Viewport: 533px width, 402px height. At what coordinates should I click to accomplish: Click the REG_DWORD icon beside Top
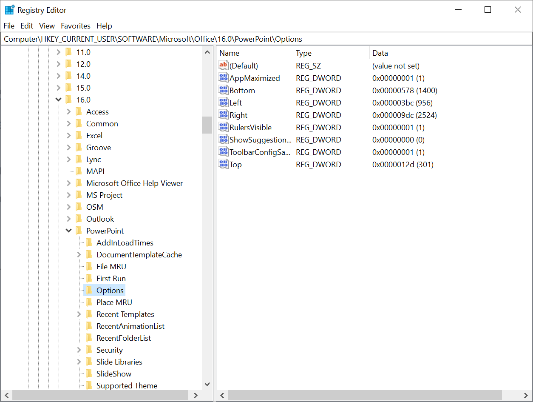click(x=224, y=164)
